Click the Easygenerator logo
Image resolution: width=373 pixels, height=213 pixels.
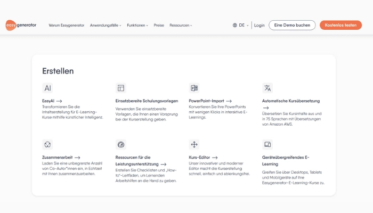[21, 25]
